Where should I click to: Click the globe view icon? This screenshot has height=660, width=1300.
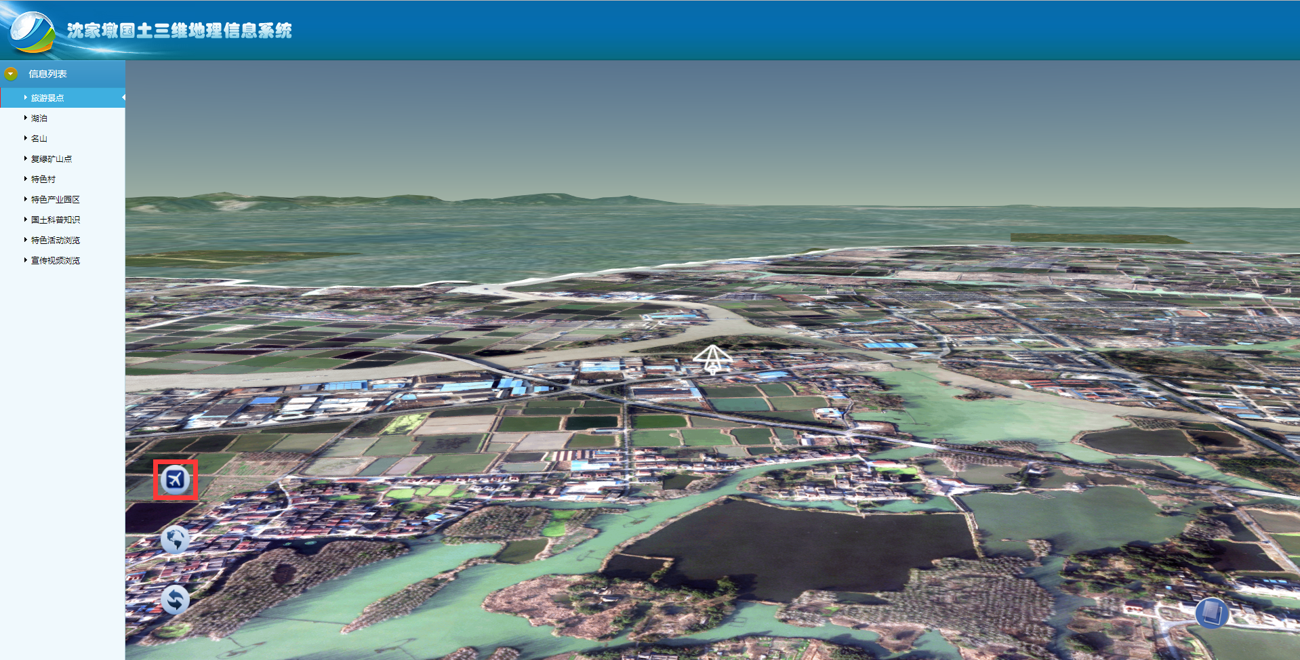tap(176, 539)
